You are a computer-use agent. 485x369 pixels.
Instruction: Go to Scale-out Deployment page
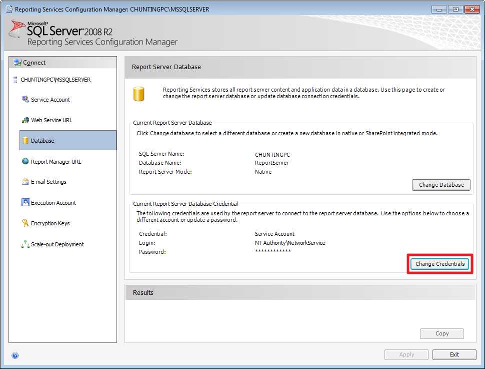pyautogui.click(x=57, y=244)
